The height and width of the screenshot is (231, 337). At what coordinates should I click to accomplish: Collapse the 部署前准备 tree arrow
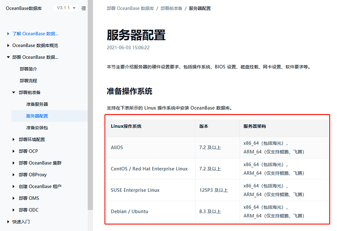(x=14, y=92)
